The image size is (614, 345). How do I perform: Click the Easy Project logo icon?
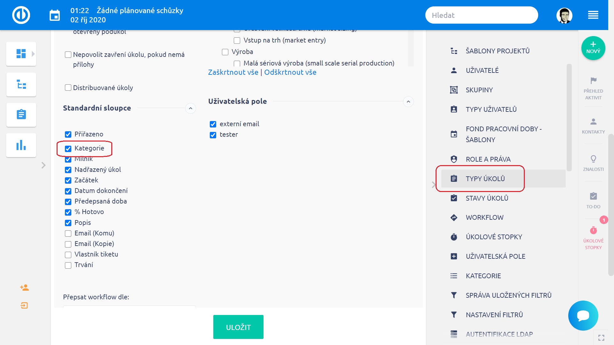click(21, 15)
